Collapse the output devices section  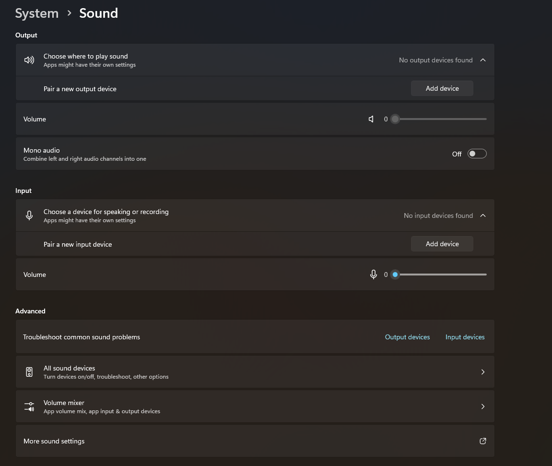pyautogui.click(x=483, y=60)
